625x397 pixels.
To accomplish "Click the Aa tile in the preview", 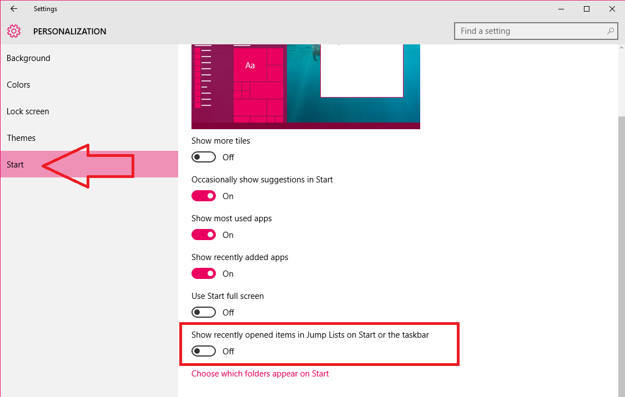I will tap(250, 65).
